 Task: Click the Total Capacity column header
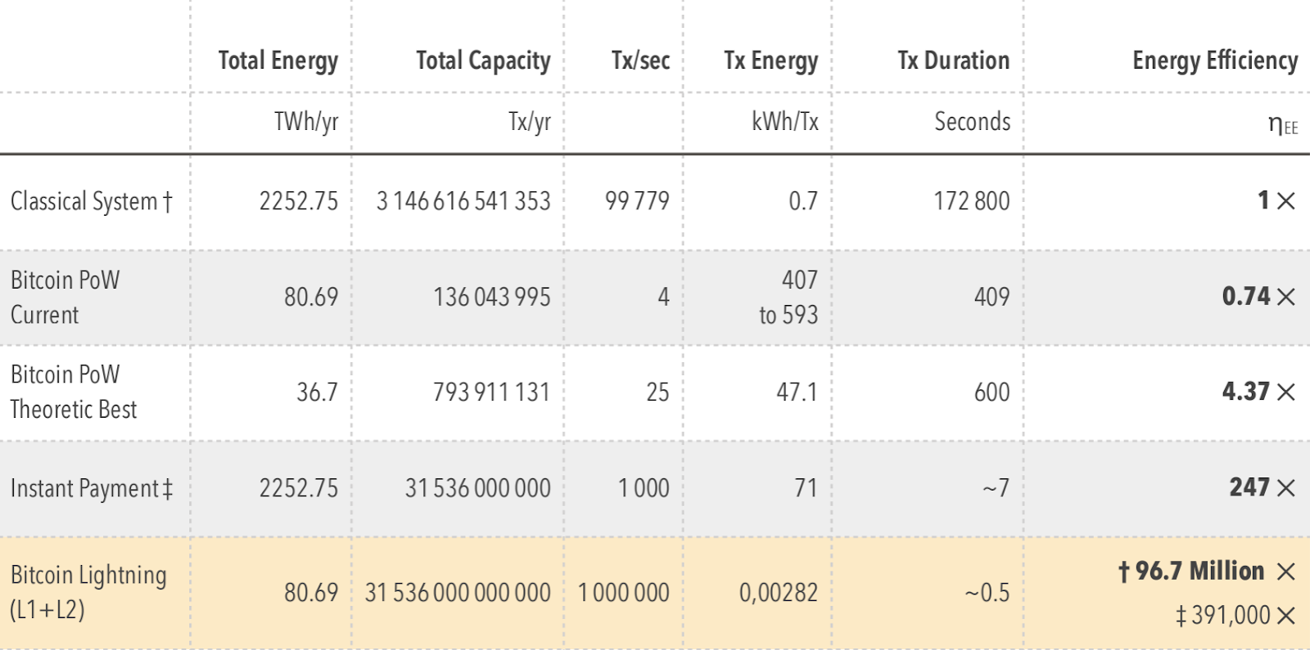[482, 61]
